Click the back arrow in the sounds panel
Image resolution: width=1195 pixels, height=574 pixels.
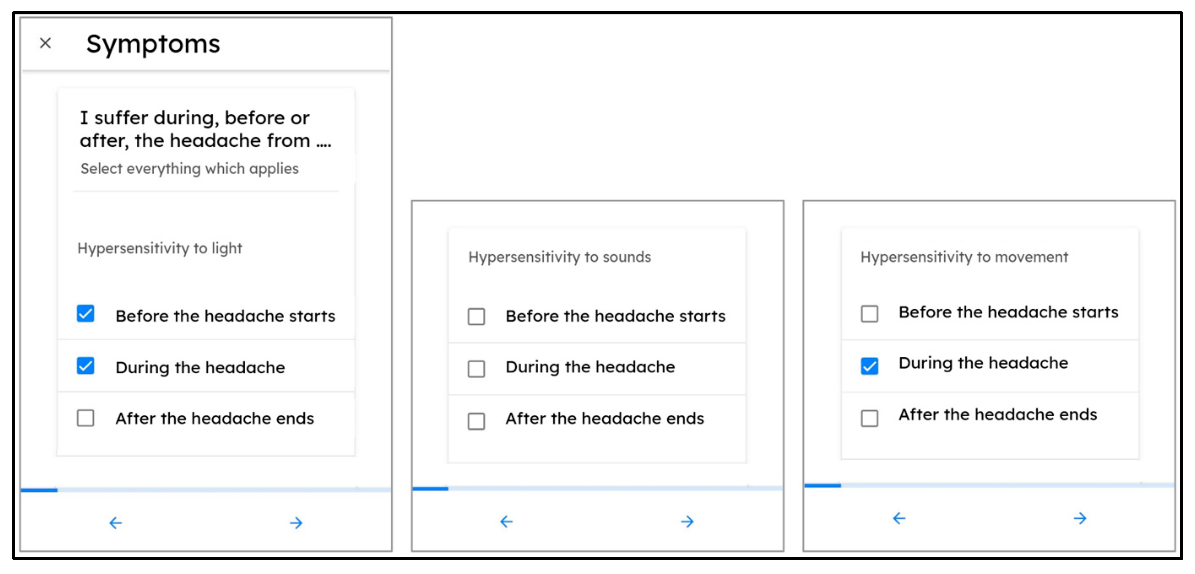tap(506, 522)
